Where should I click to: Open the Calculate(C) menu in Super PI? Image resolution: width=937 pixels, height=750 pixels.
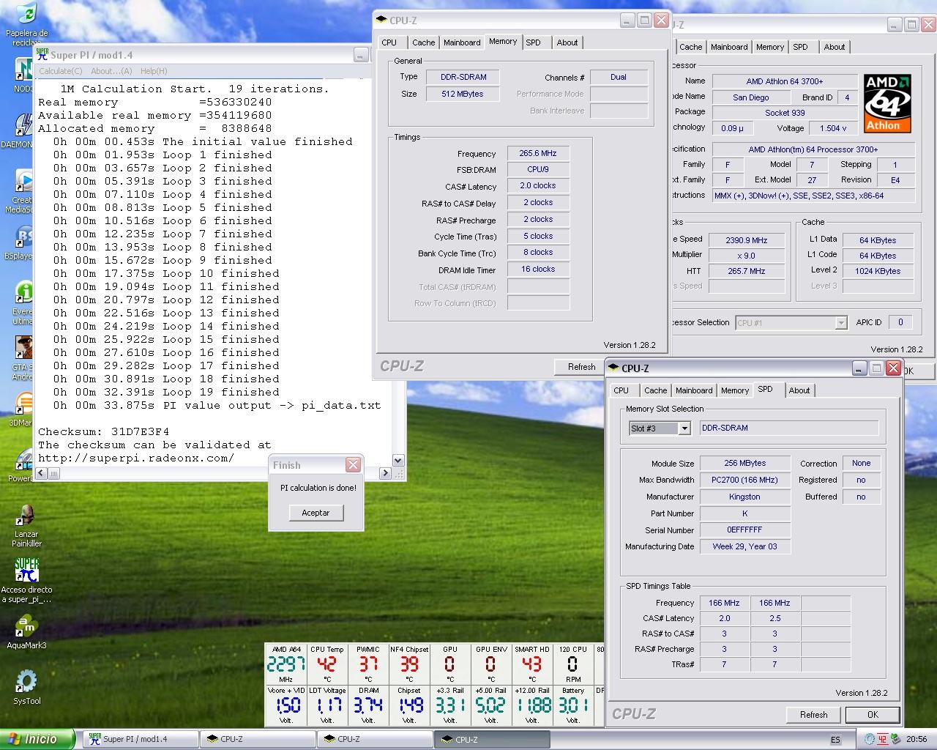click(x=60, y=71)
